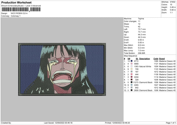
Task: Click the Stitches value '37932'
Action: (x=173, y=2)
